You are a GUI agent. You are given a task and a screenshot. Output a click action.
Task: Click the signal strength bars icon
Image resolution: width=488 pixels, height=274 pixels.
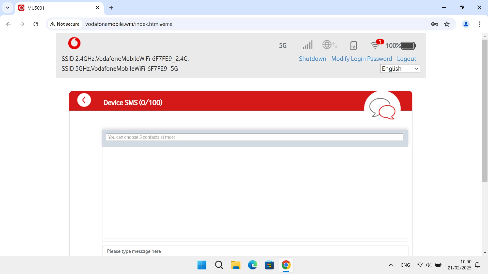pos(308,45)
